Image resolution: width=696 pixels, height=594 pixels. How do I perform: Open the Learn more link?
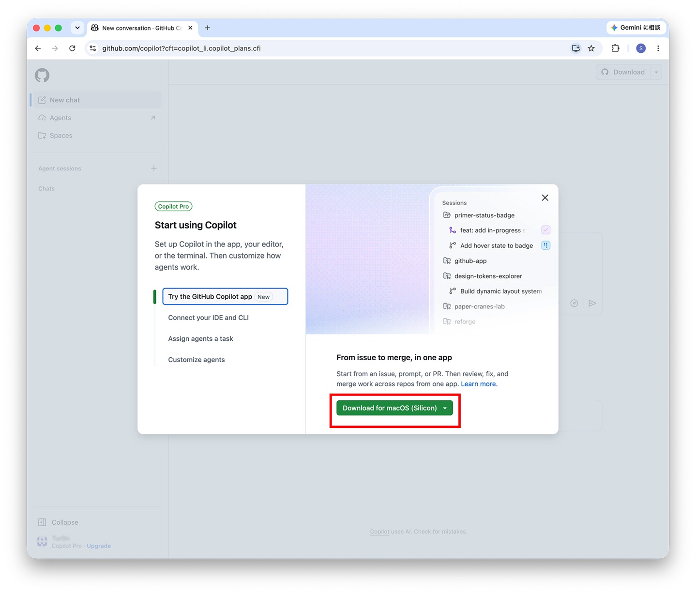coord(479,384)
